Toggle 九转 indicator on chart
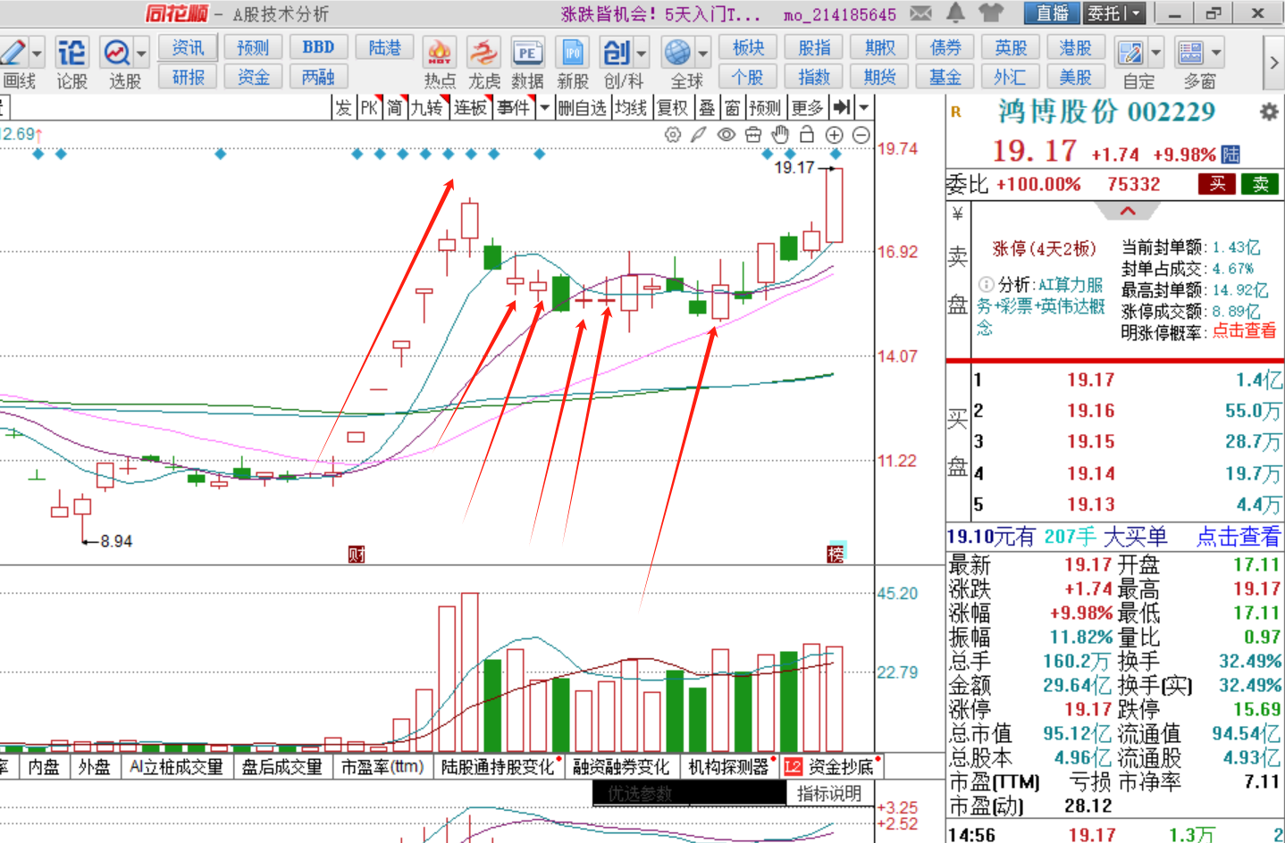The height and width of the screenshot is (843, 1285). coord(426,108)
